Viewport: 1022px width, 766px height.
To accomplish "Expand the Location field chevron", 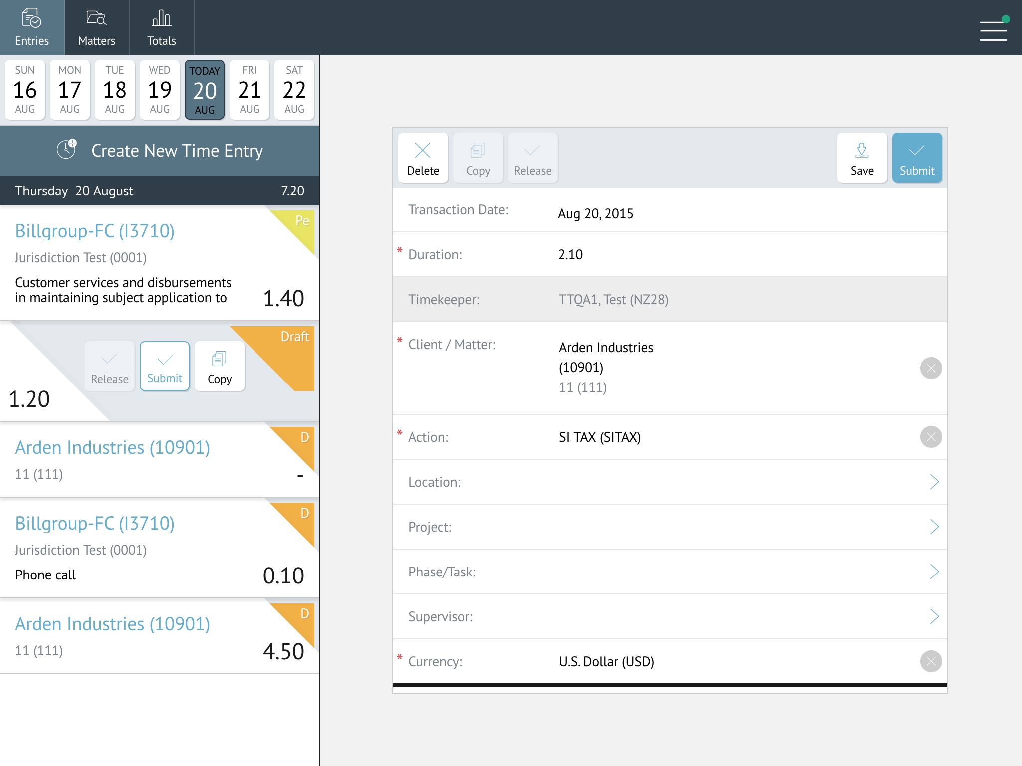I will [934, 482].
